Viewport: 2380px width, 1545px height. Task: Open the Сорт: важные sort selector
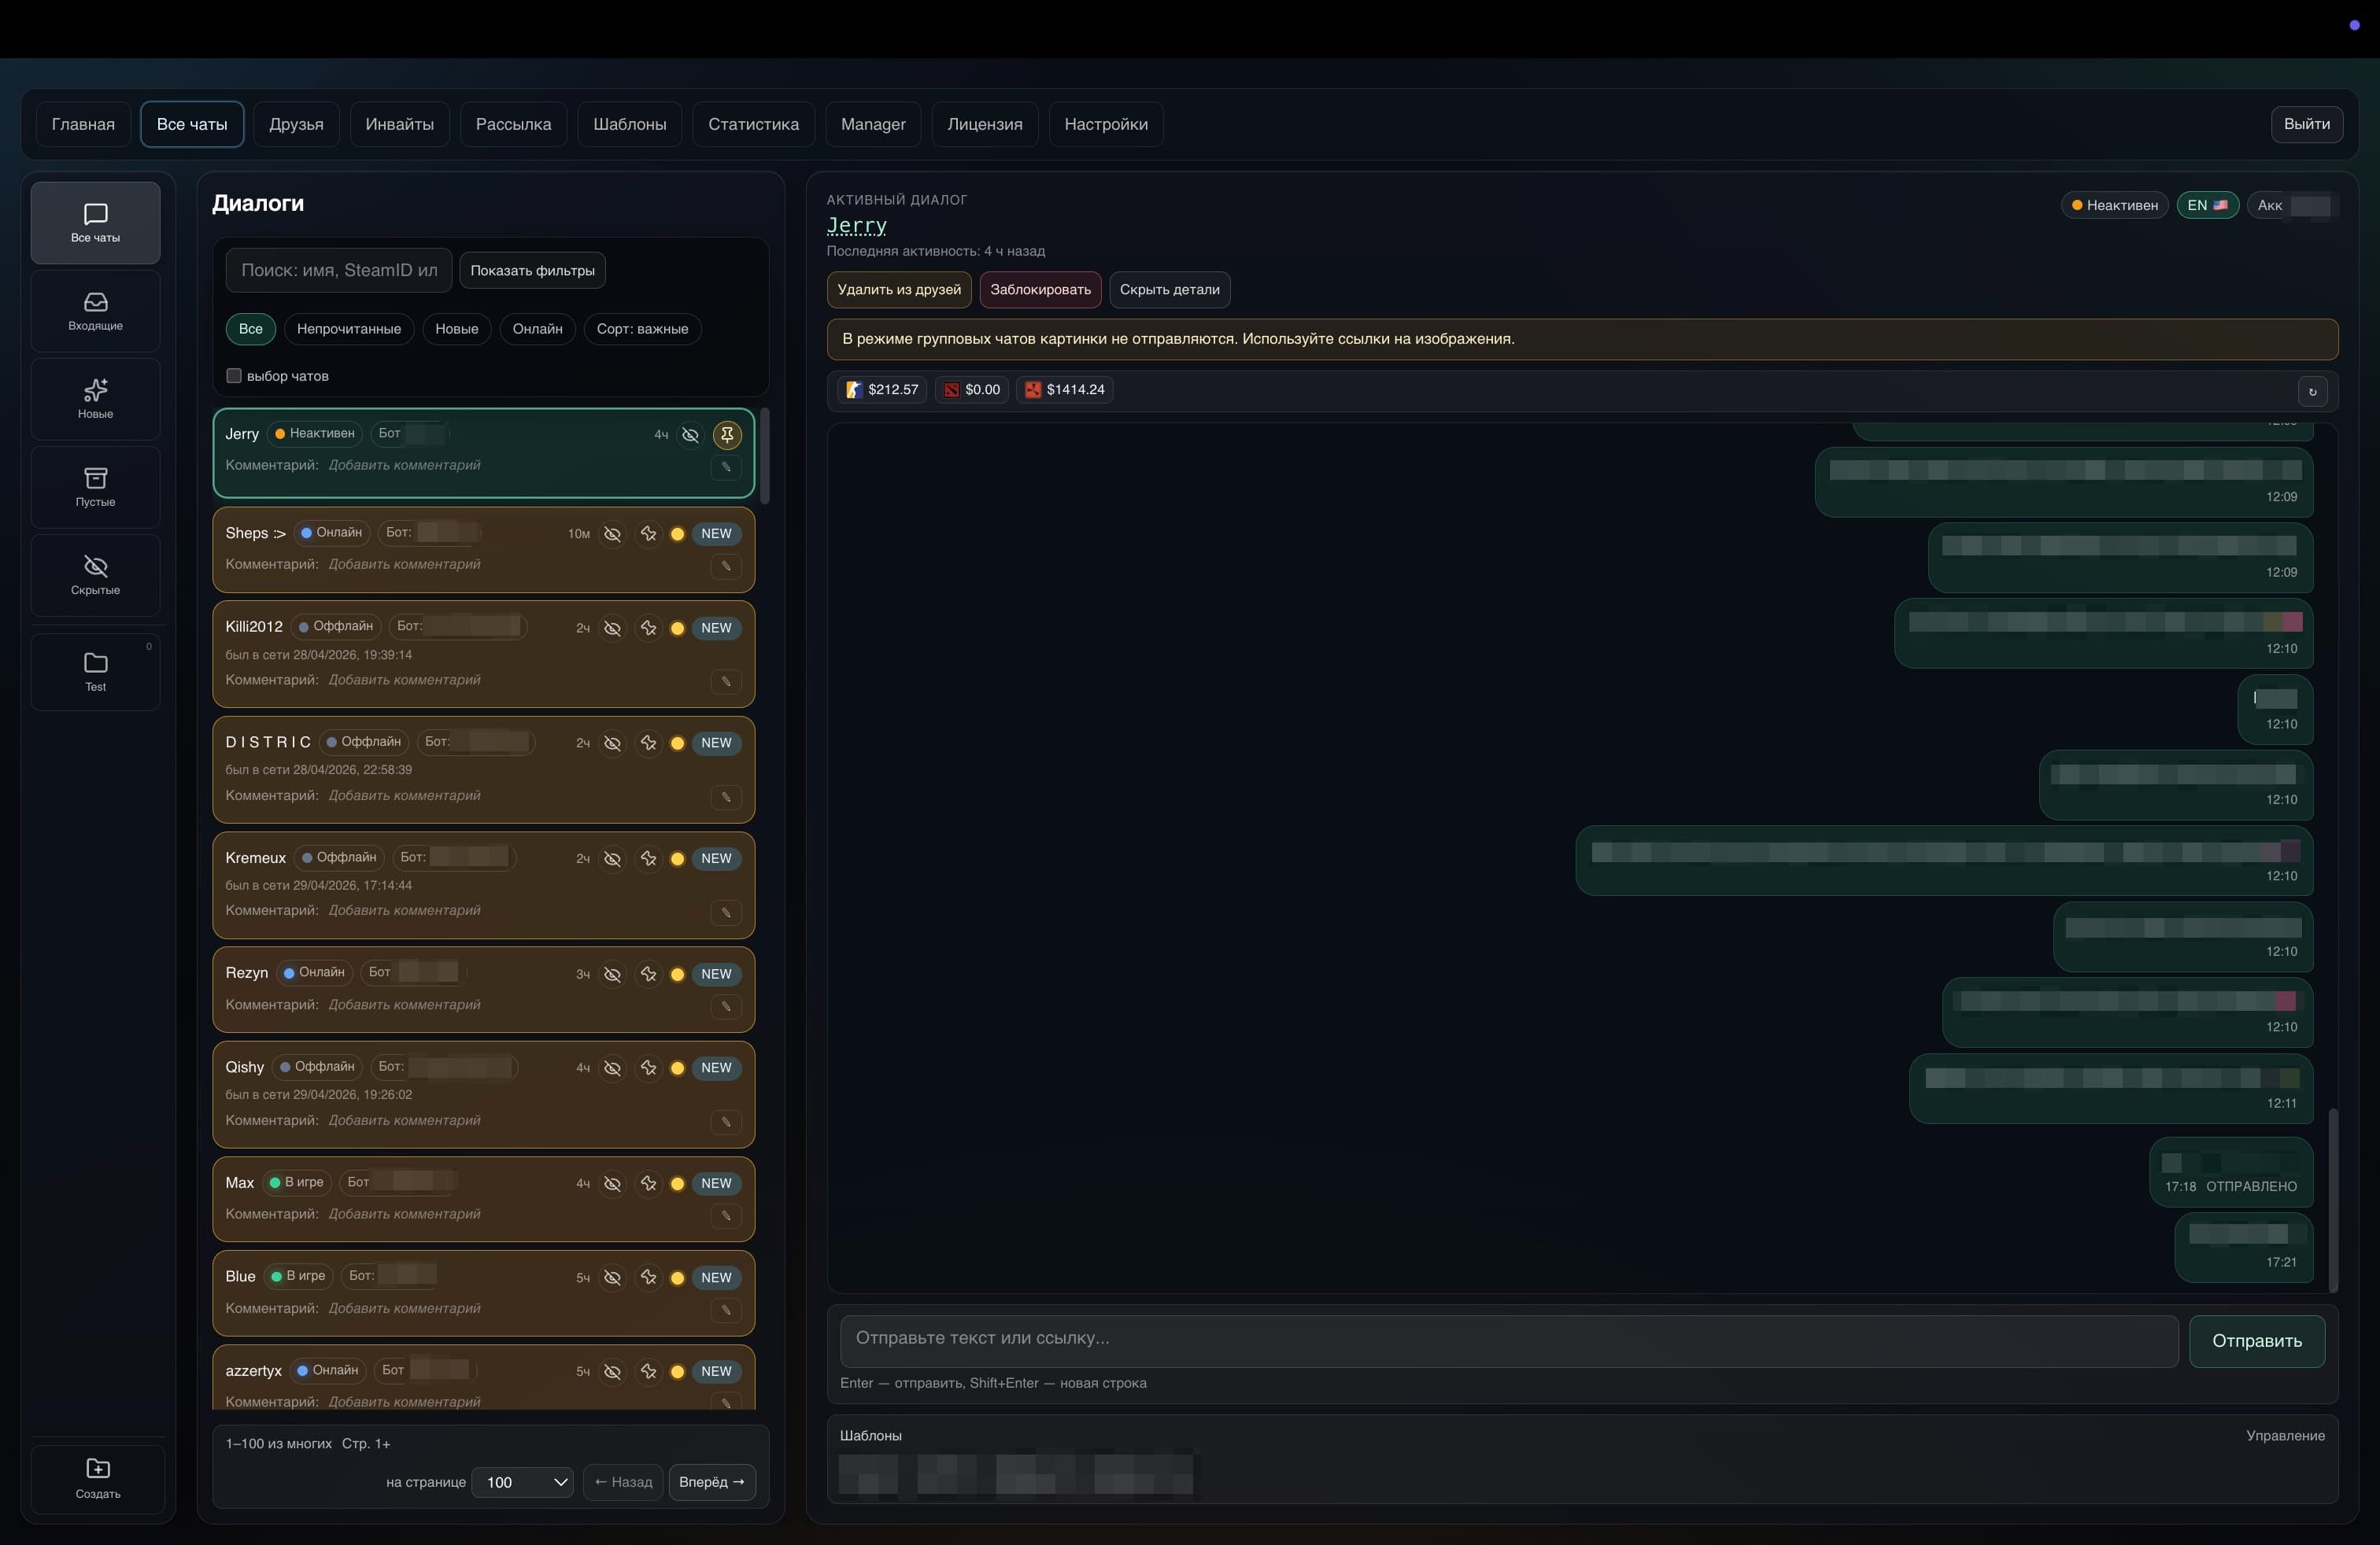[x=642, y=329]
